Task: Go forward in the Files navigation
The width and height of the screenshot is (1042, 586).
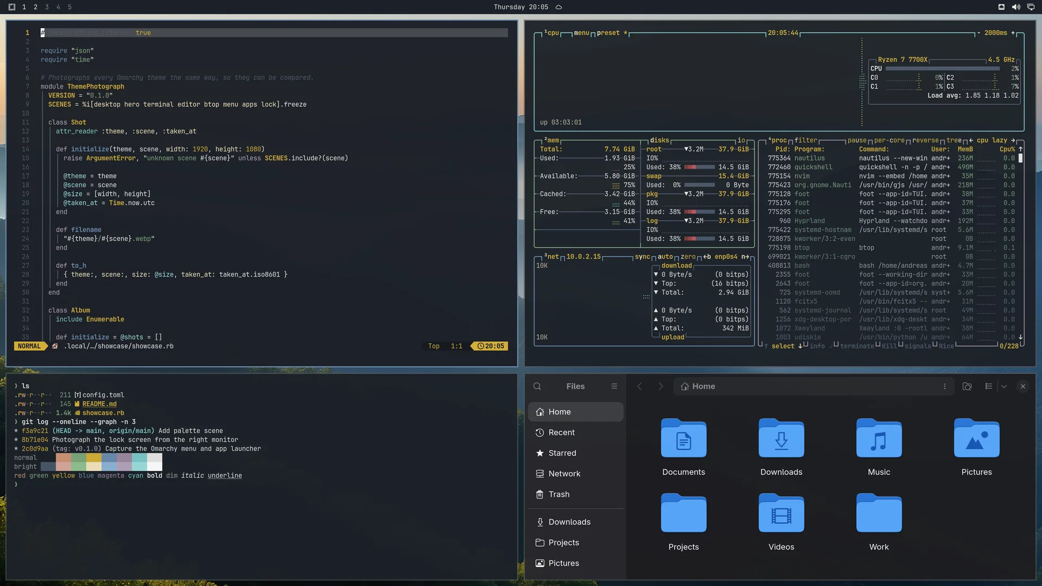Action: click(660, 386)
